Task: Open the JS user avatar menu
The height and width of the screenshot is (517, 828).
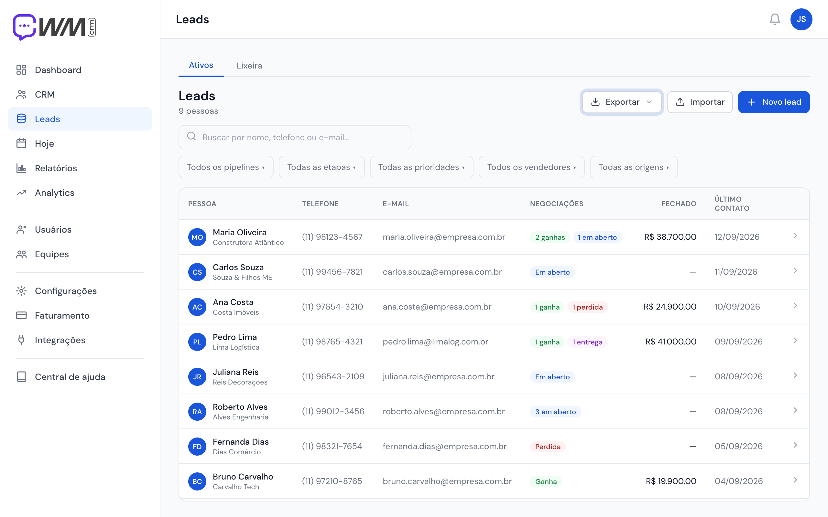Action: pos(801,19)
